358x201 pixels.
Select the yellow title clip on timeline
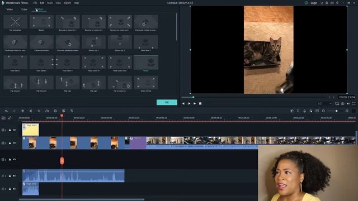pyautogui.click(x=30, y=130)
